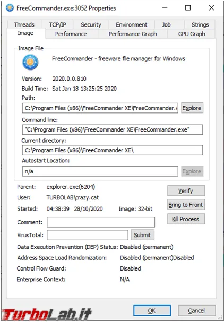Minimize the Properties window

coord(165,8)
